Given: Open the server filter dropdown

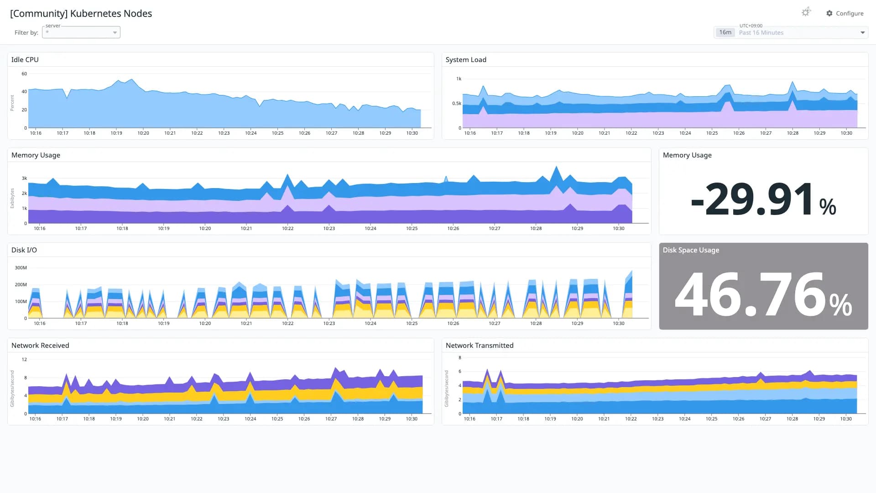Looking at the screenshot, I should click(x=81, y=32).
